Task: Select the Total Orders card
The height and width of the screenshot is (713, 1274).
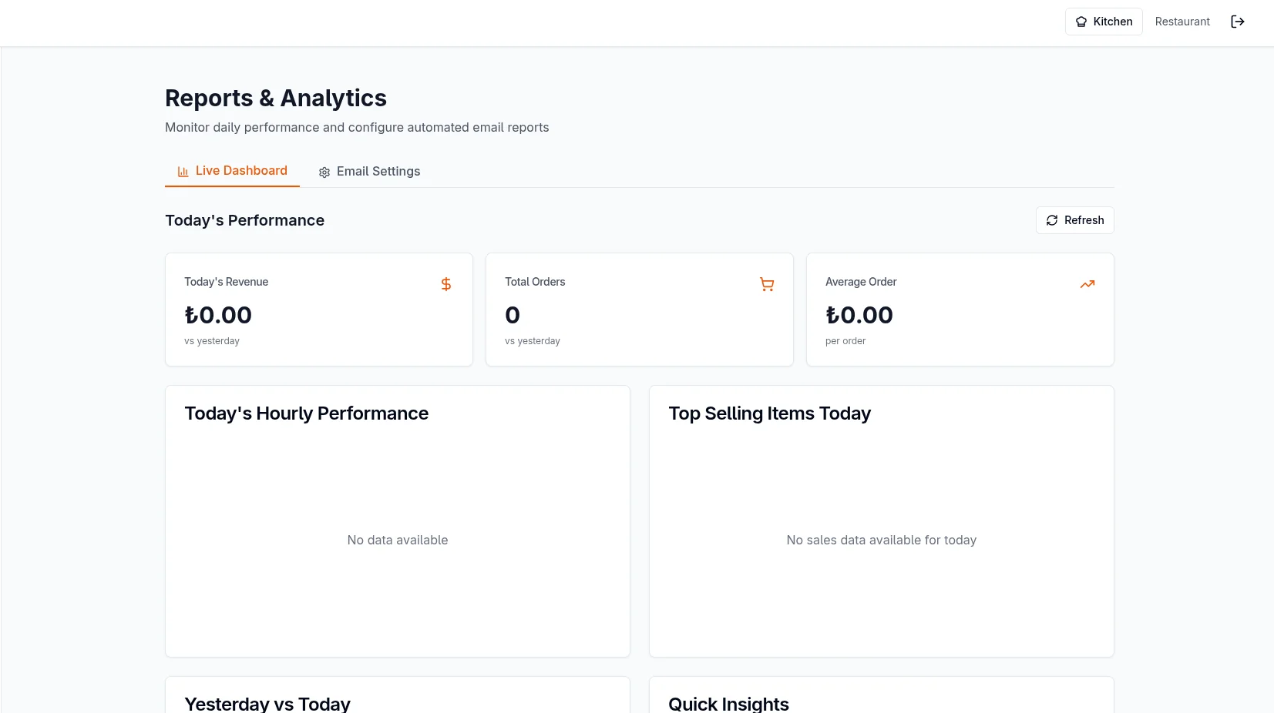Action: coord(639,310)
